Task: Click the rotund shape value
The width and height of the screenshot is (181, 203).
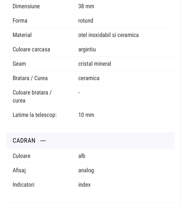Action: (86, 21)
